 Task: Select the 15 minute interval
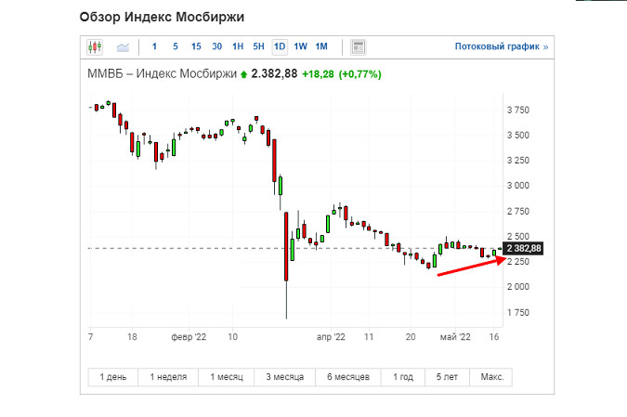[x=196, y=46]
